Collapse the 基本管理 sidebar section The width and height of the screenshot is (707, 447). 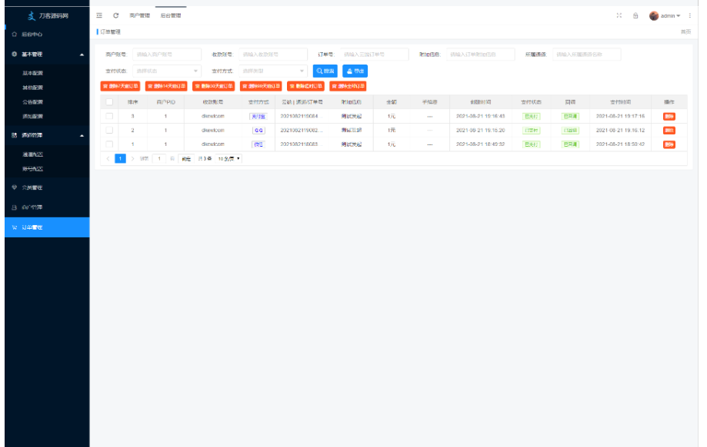point(82,55)
